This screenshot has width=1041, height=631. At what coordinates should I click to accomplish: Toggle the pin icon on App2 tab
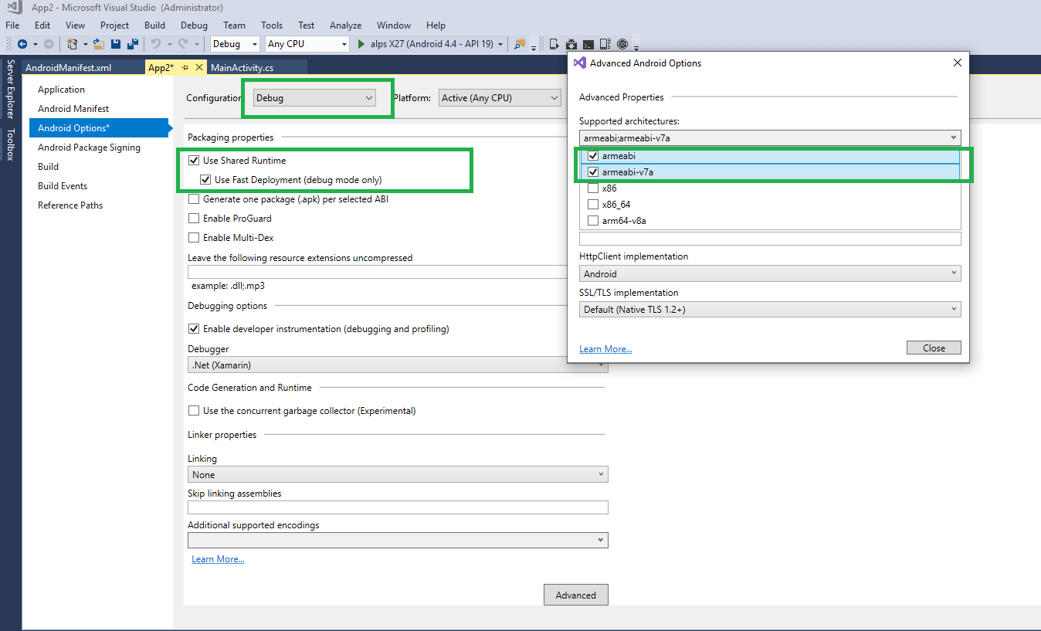185,68
